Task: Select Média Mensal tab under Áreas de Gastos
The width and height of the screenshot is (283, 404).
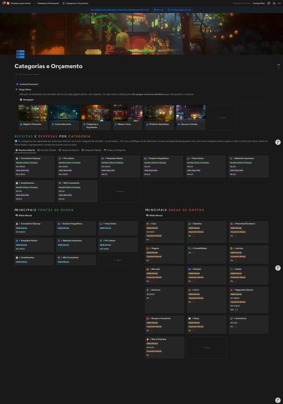Action: pyautogui.click(x=154, y=216)
